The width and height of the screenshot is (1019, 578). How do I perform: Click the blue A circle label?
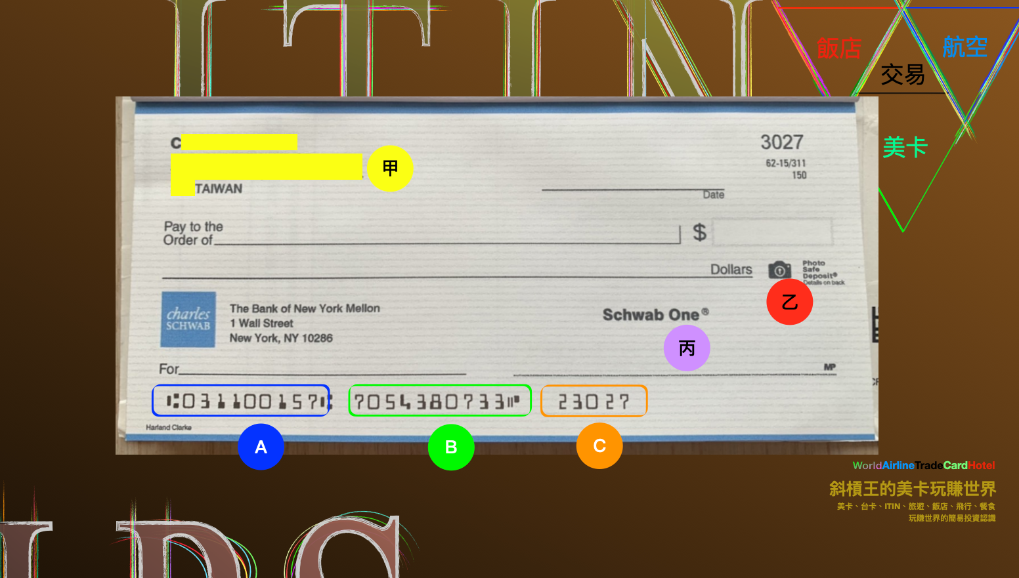261,447
